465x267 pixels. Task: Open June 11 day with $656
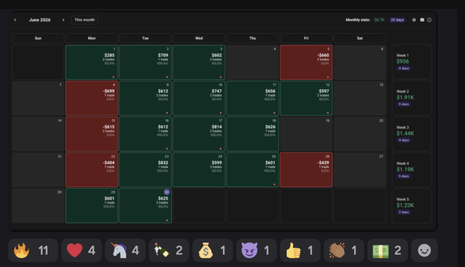pyautogui.click(x=253, y=98)
